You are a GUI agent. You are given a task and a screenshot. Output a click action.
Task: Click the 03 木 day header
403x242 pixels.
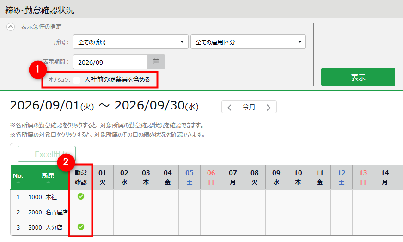146,177
